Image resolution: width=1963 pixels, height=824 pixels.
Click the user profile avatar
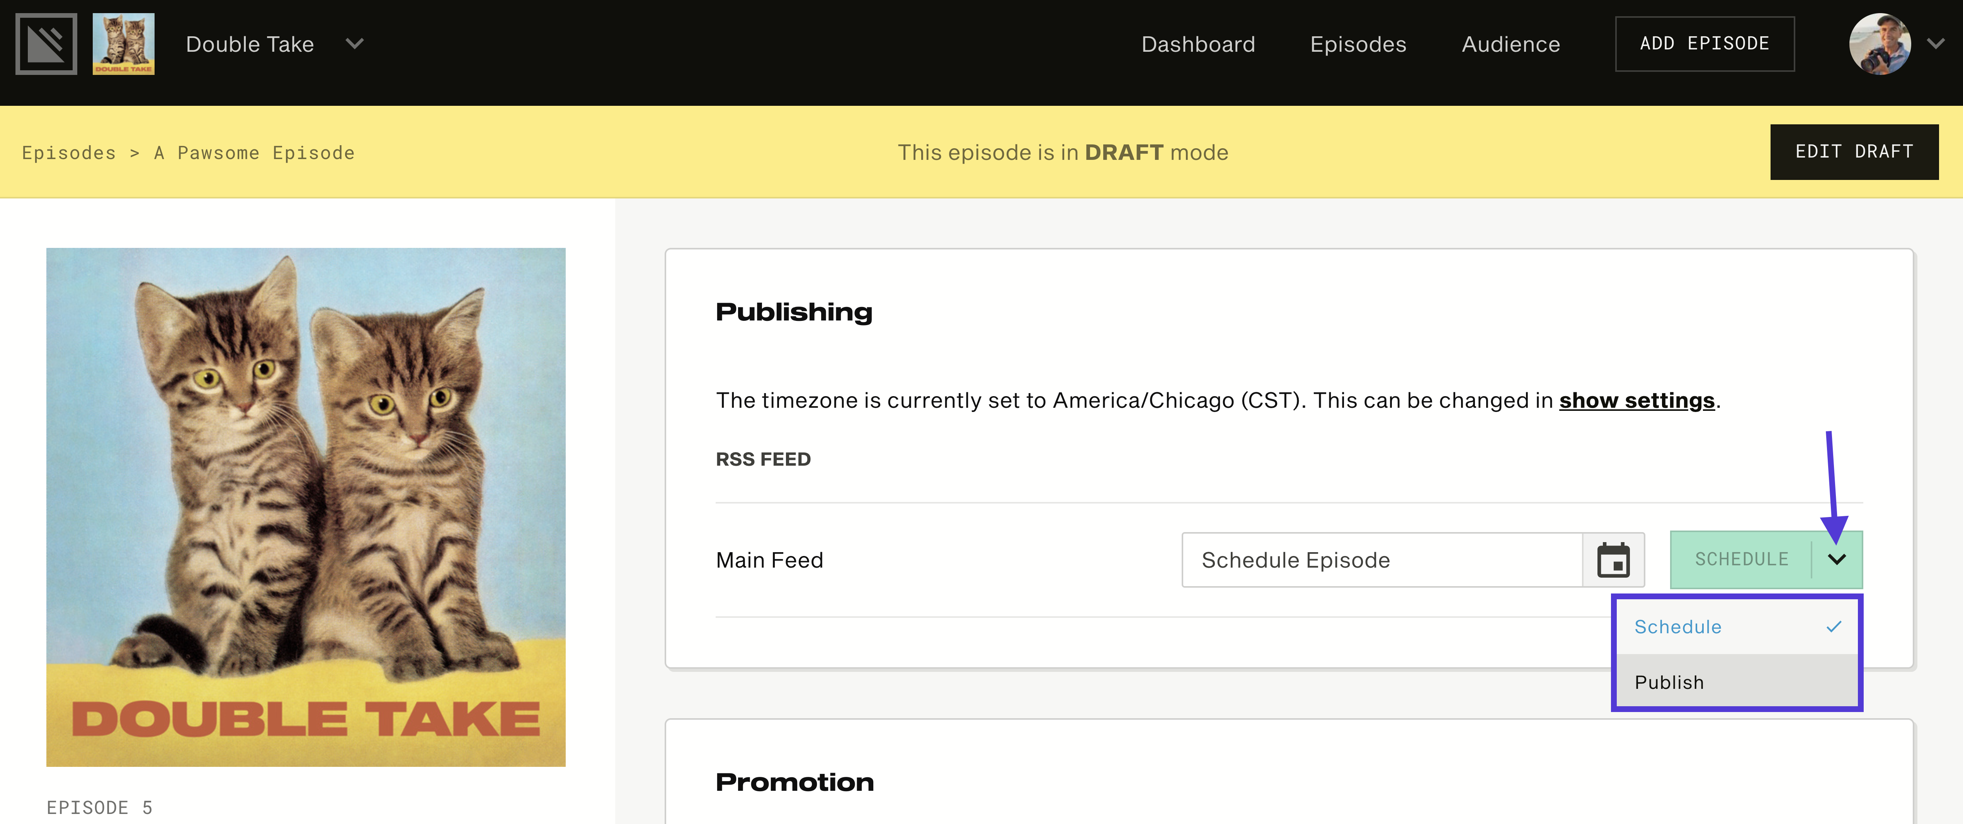(x=1879, y=43)
